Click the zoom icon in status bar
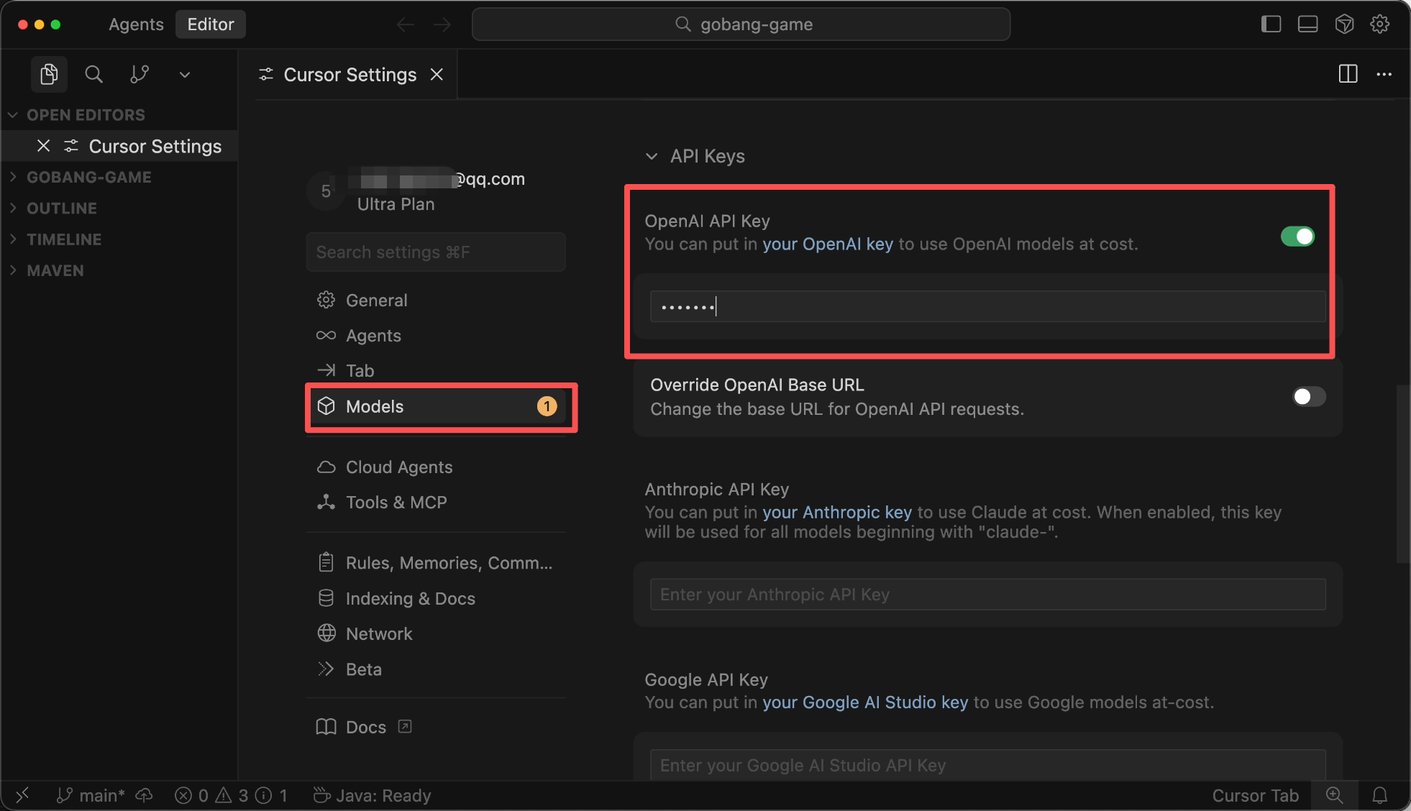The image size is (1411, 811). (1334, 795)
